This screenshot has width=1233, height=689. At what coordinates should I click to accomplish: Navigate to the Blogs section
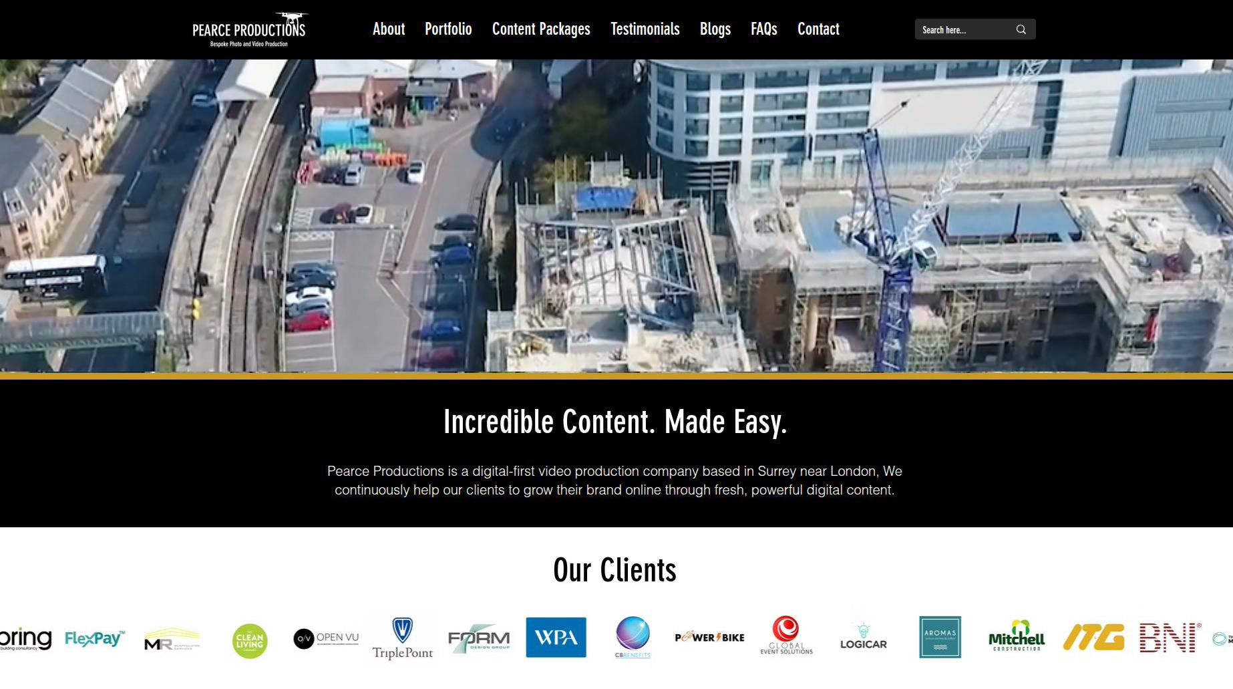[x=715, y=29]
